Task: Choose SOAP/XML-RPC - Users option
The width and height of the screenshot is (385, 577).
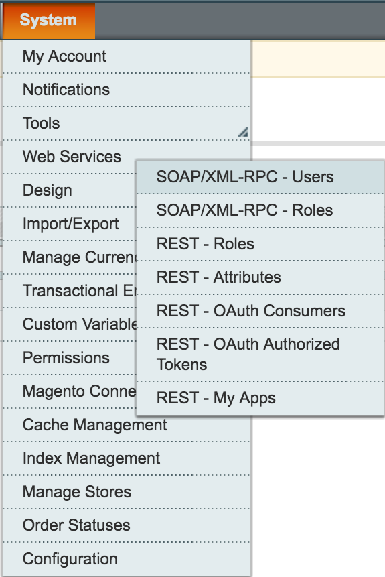Action: coord(260,177)
